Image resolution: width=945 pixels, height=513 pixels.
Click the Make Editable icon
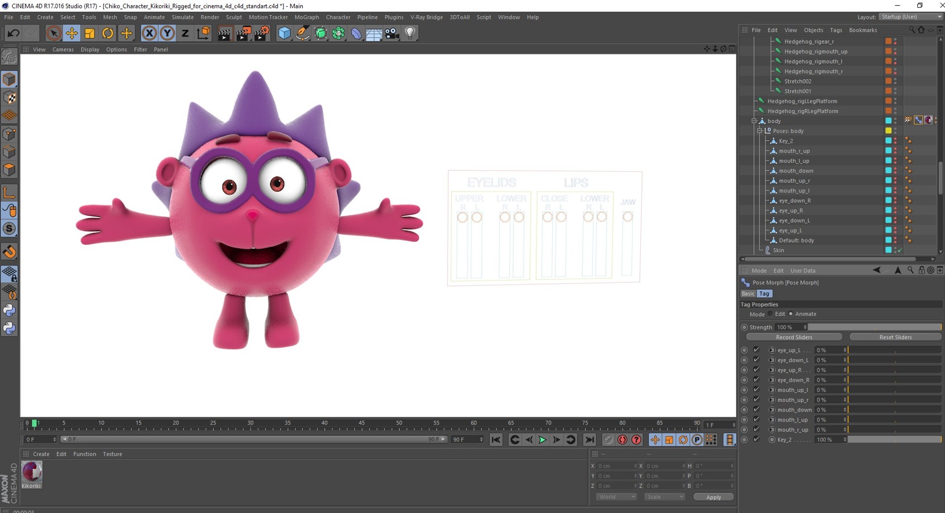pos(9,58)
